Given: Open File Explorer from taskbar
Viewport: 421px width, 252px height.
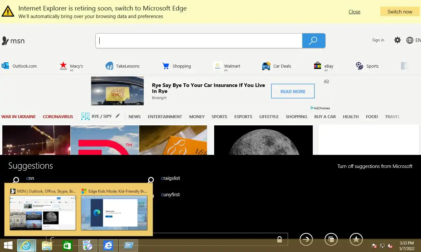Looking at the screenshot, I should [x=47, y=245].
